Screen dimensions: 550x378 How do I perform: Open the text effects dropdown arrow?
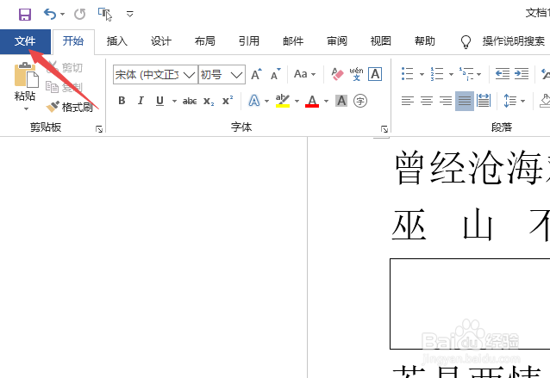click(266, 102)
